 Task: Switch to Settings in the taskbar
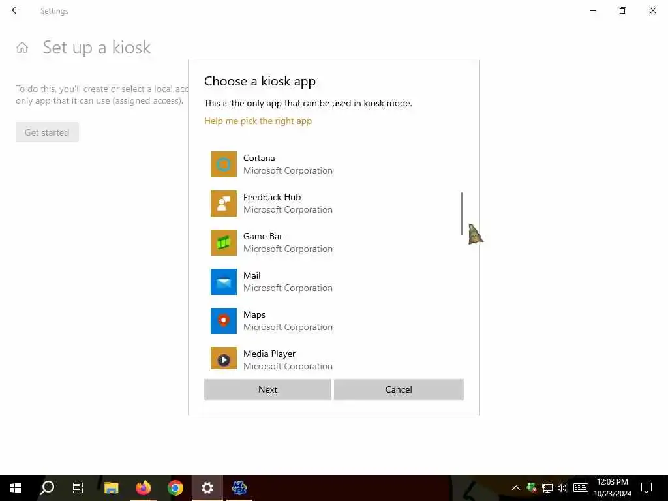click(x=207, y=488)
